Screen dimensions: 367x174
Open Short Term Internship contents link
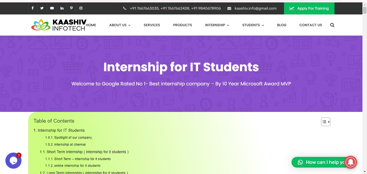point(84,152)
